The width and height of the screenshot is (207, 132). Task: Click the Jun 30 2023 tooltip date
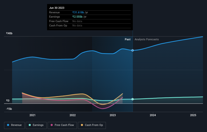[57, 8]
